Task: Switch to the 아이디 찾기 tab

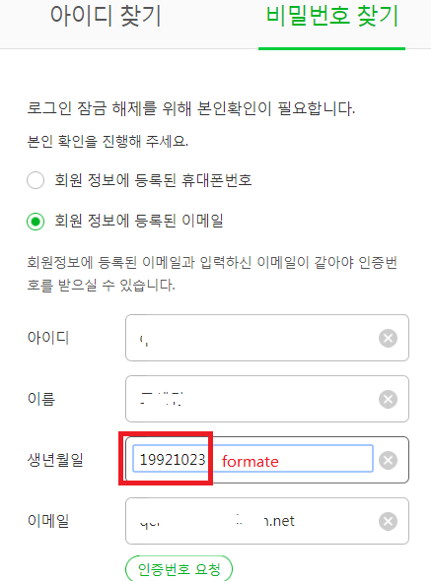Action: point(106,17)
